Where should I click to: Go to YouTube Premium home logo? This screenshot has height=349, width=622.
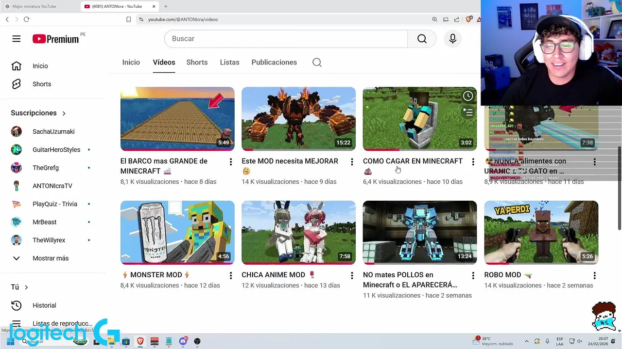pos(56,39)
